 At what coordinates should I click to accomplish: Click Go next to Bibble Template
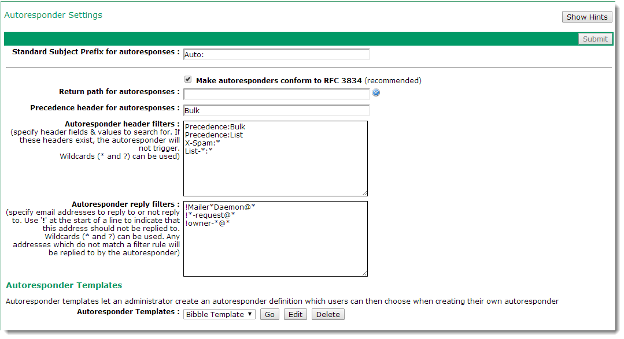coord(269,314)
